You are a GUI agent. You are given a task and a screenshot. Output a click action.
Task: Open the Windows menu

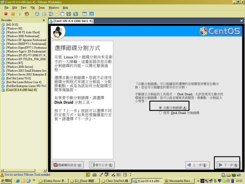click(x=54, y=8)
